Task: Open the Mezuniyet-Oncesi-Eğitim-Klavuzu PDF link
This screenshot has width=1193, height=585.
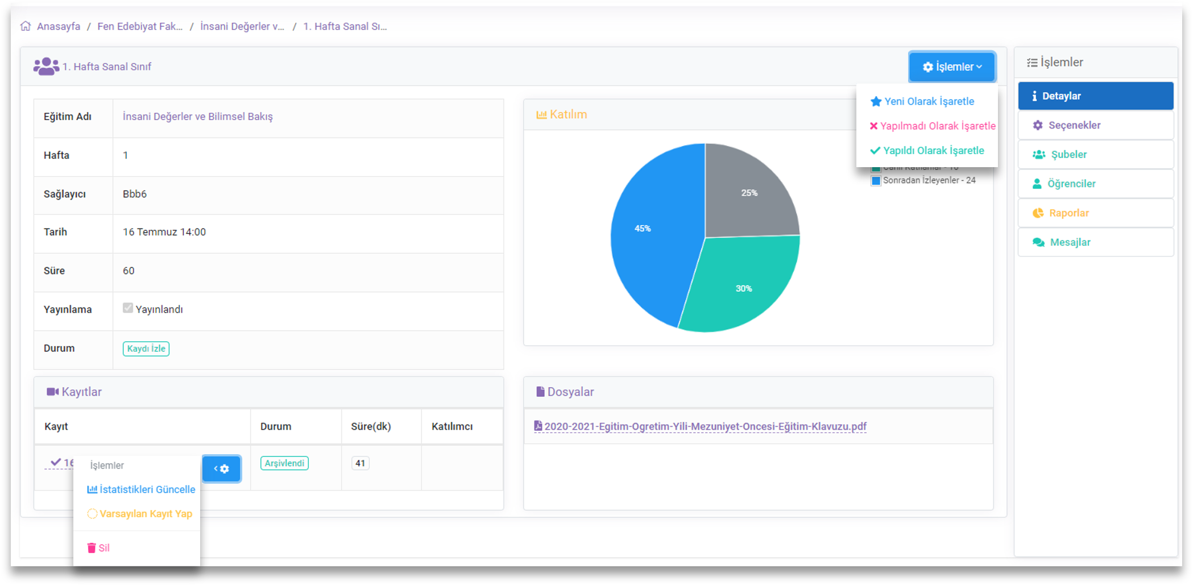Action: click(x=705, y=426)
